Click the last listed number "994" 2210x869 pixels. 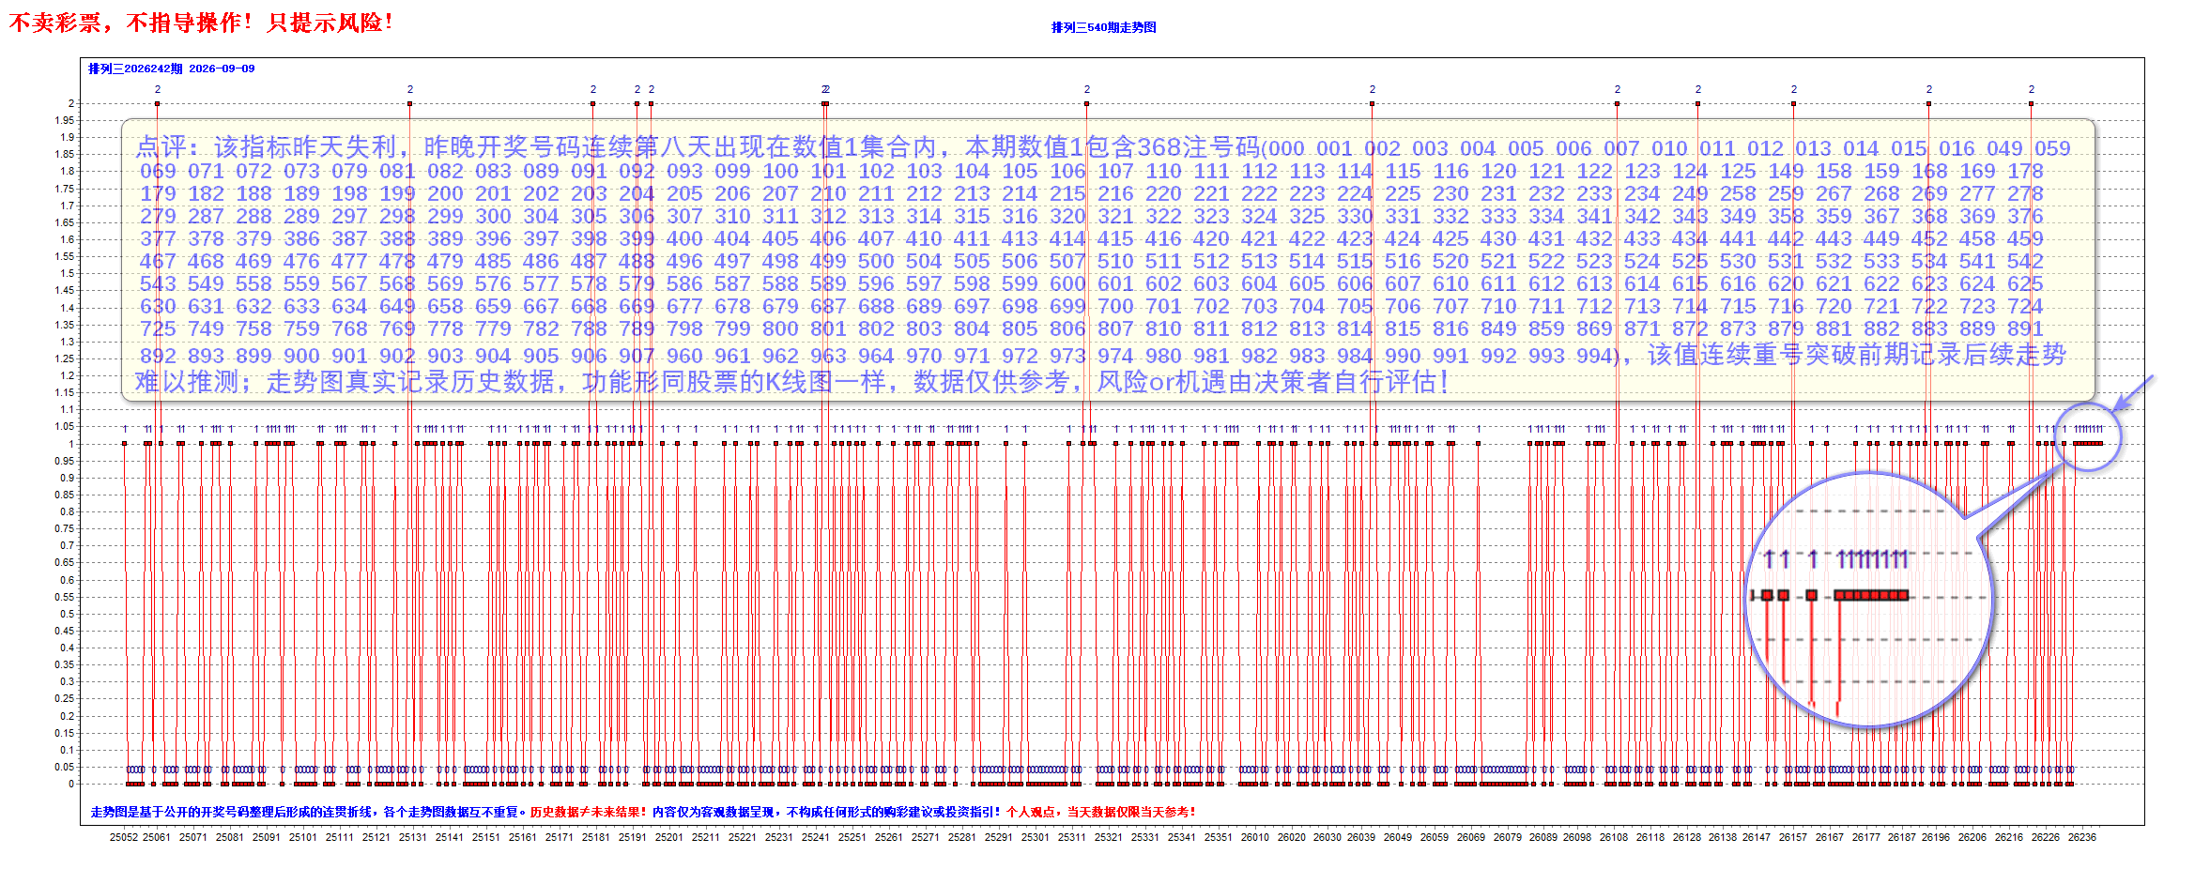point(1595,356)
